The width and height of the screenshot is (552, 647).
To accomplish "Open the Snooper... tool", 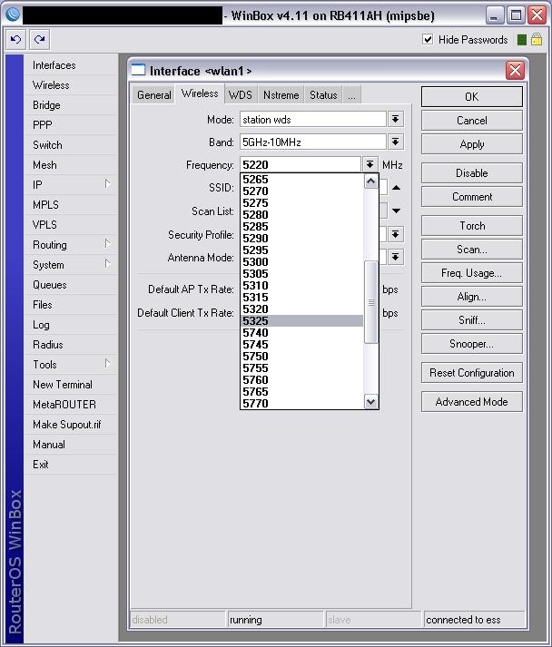I will (x=472, y=344).
